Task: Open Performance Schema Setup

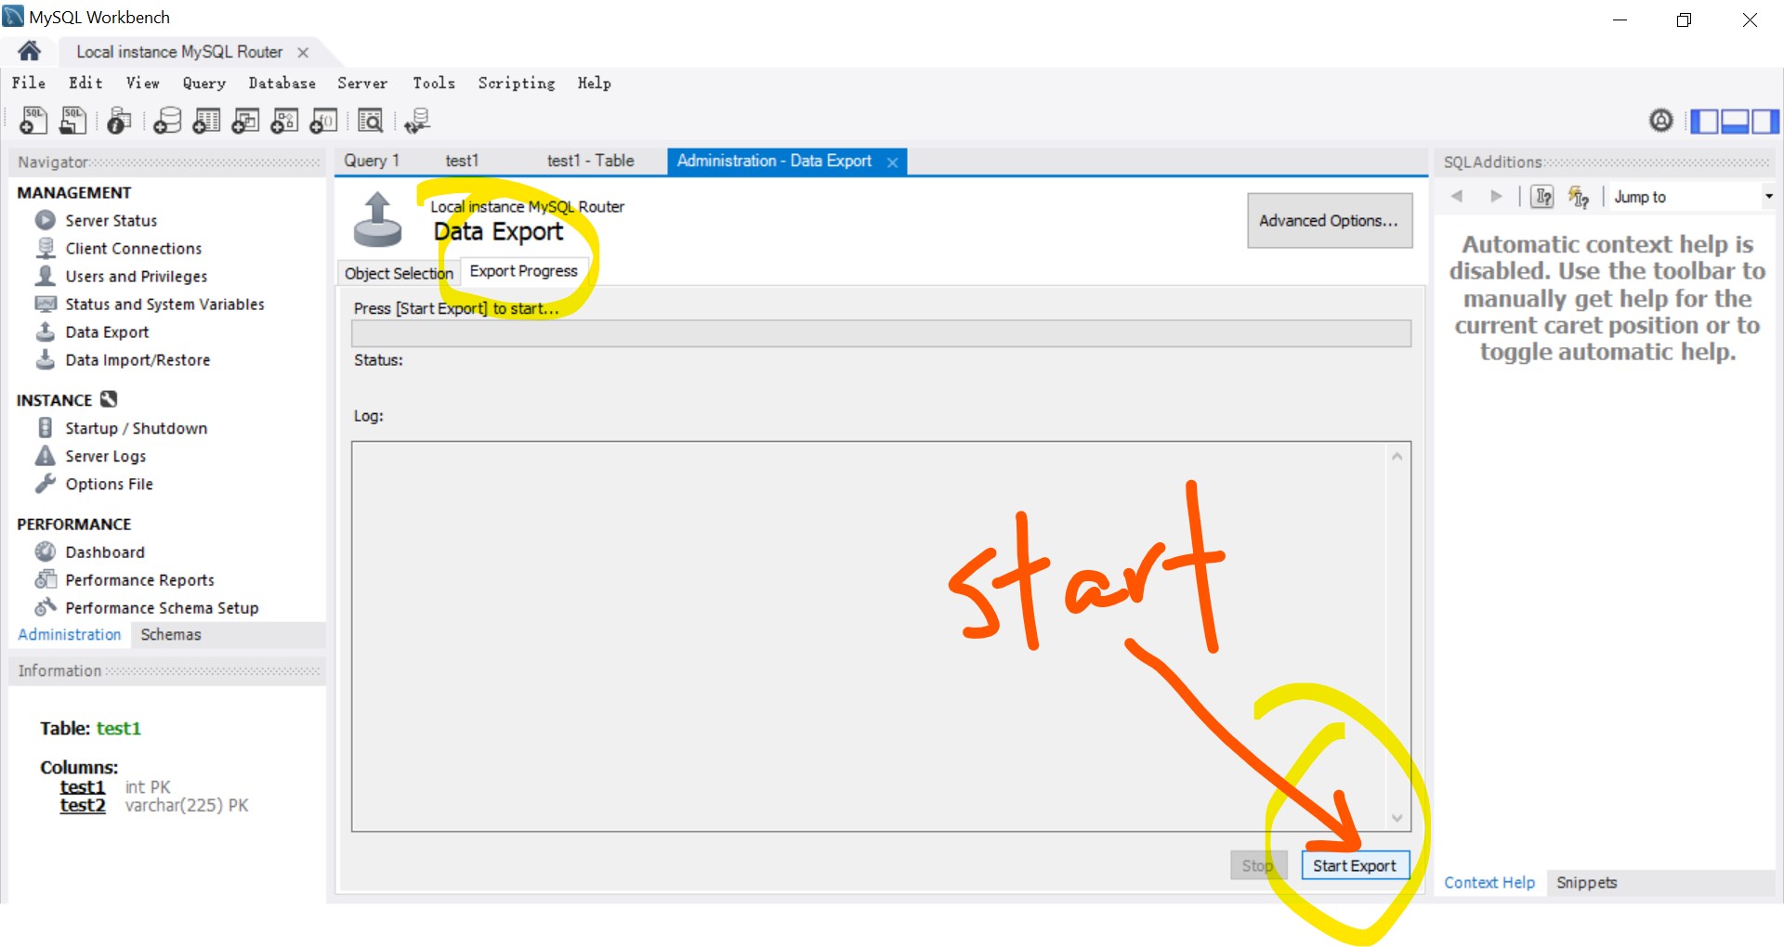Action: coord(162,608)
